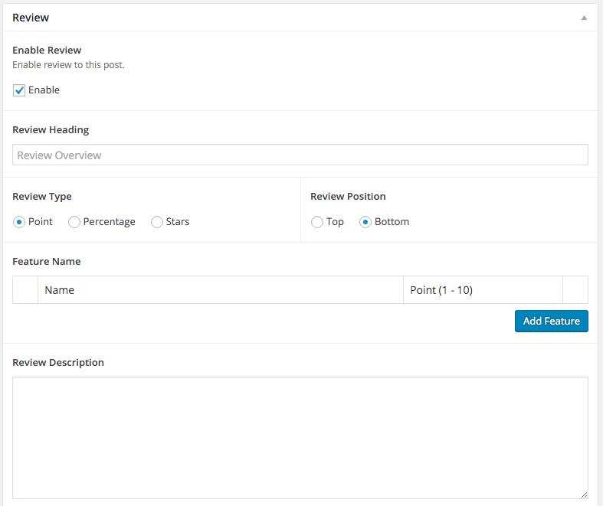Click the Enable checkbox label text
Image resolution: width=603 pixels, height=506 pixels.
click(x=44, y=90)
